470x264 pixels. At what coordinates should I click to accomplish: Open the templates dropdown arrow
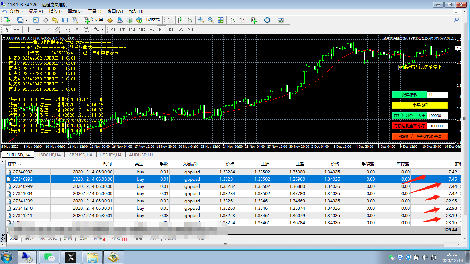[287, 20]
